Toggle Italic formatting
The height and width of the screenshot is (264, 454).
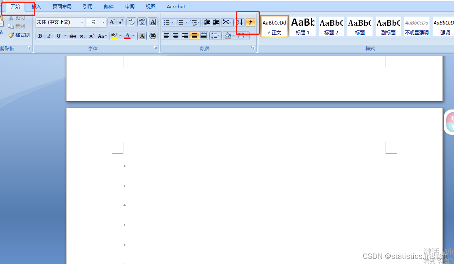(49, 36)
